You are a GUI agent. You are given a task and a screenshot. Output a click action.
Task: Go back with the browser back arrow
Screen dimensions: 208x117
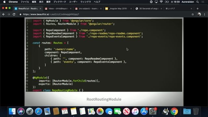click(4, 14)
